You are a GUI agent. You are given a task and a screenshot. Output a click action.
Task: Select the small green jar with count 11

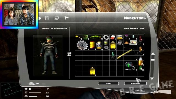tap(141, 68)
